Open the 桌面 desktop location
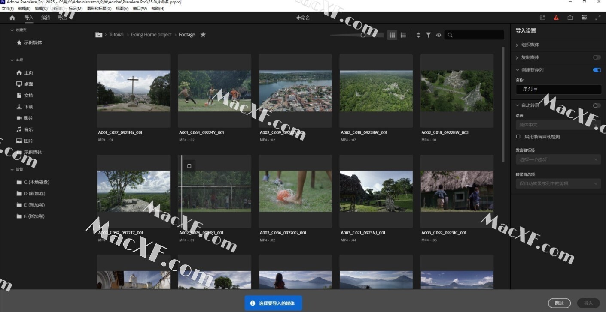The width and height of the screenshot is (606, 312). 28,84
